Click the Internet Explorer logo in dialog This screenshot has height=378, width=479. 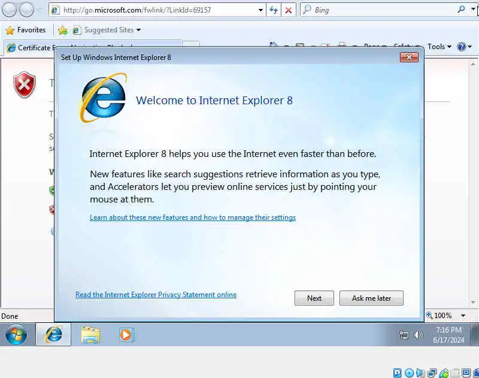click(103, 98)
